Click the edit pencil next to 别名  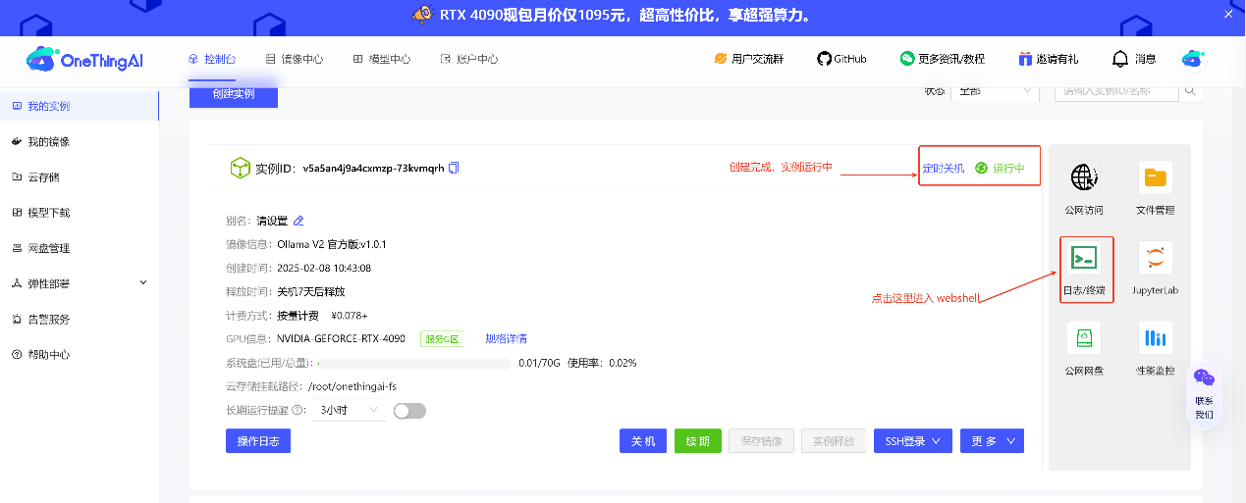tap(298, 221)
